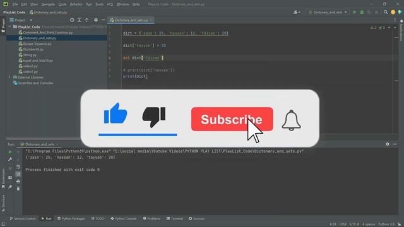The image size is (404, 227).
Task: Open Search Everywhere magnifier icon
Action: 386,12
